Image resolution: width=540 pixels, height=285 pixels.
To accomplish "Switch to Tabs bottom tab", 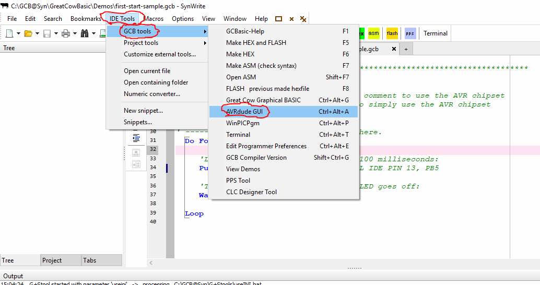I will (102, 260).
